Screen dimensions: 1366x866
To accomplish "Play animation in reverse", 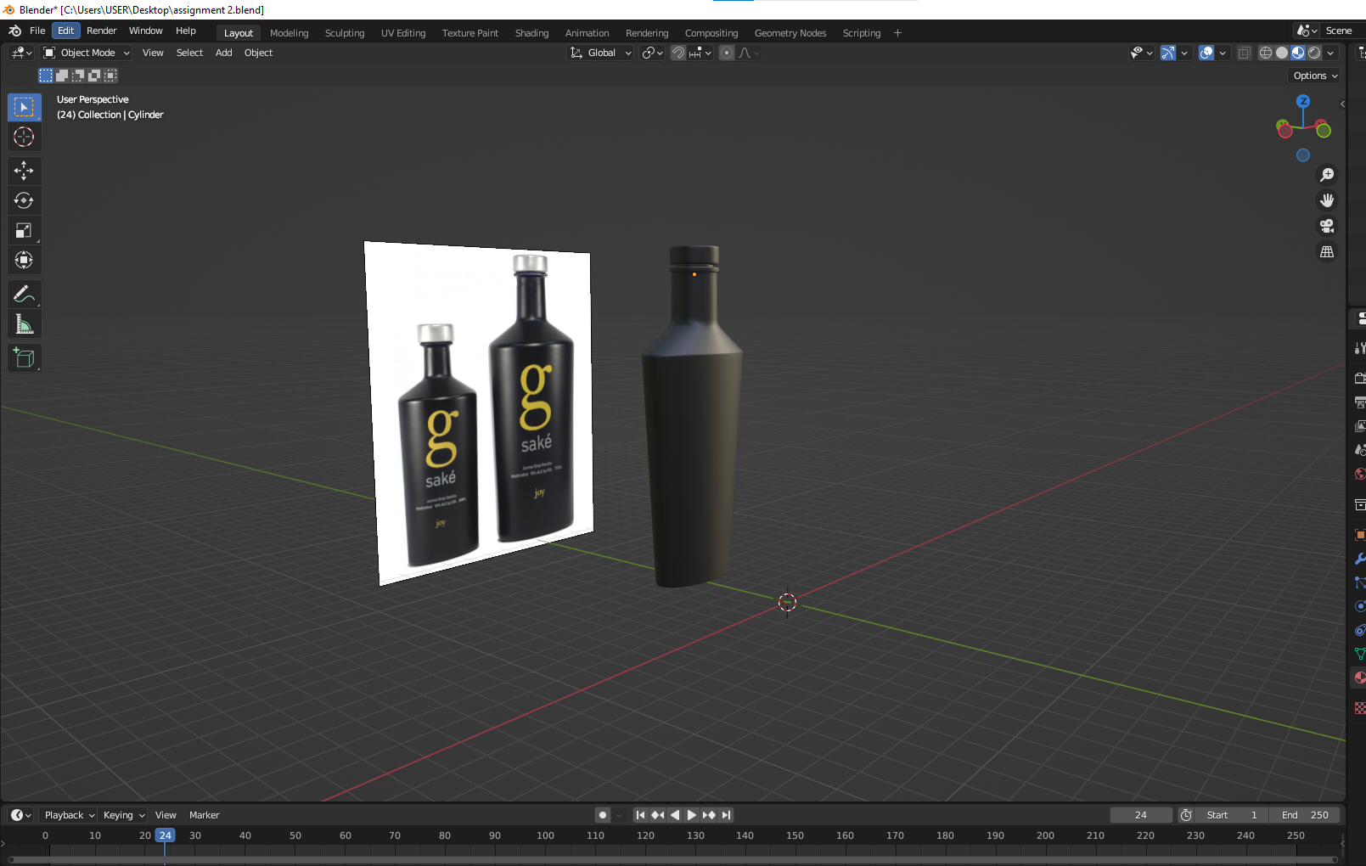I will pyautogui.click(x=675, y=815).
